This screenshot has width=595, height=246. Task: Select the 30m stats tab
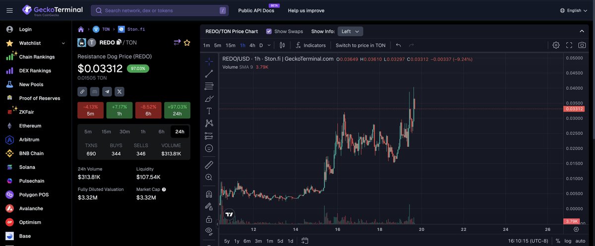(x=124, y=131)
